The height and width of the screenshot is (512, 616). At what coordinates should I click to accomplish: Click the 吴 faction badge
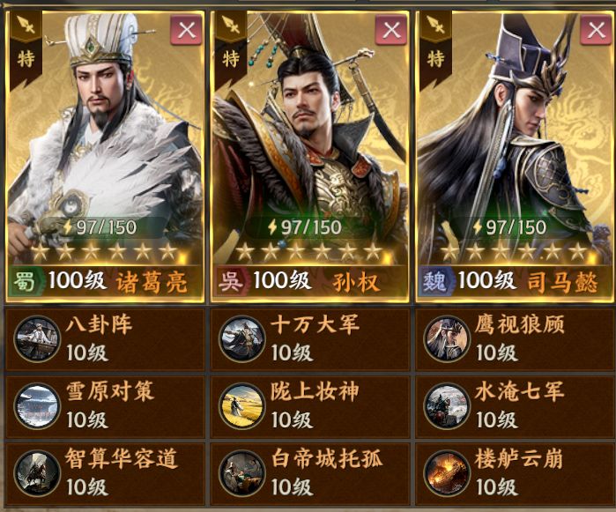[x=230, y=282]
